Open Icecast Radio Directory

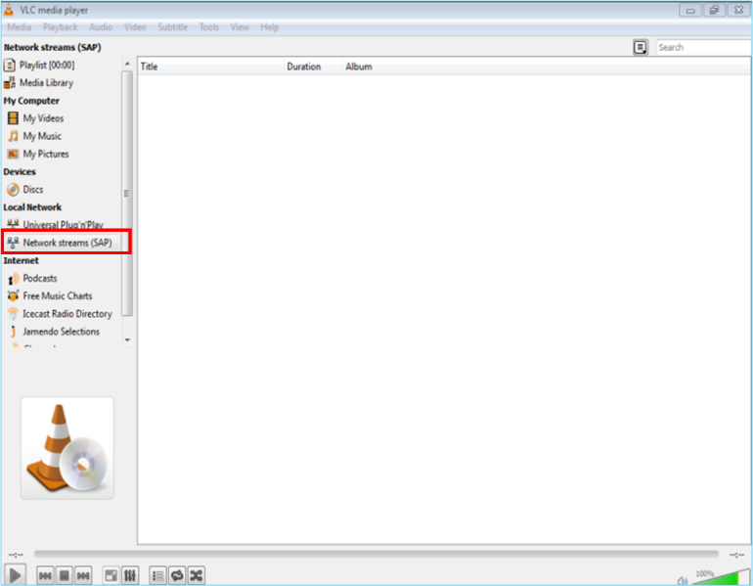click(x=67, y=314)
